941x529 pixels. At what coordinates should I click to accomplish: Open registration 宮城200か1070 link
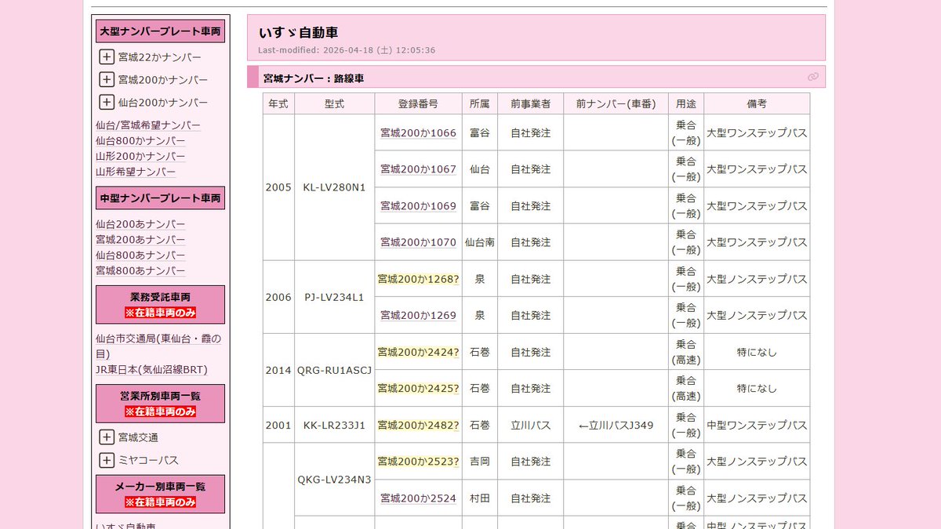(x=418, y=243)
